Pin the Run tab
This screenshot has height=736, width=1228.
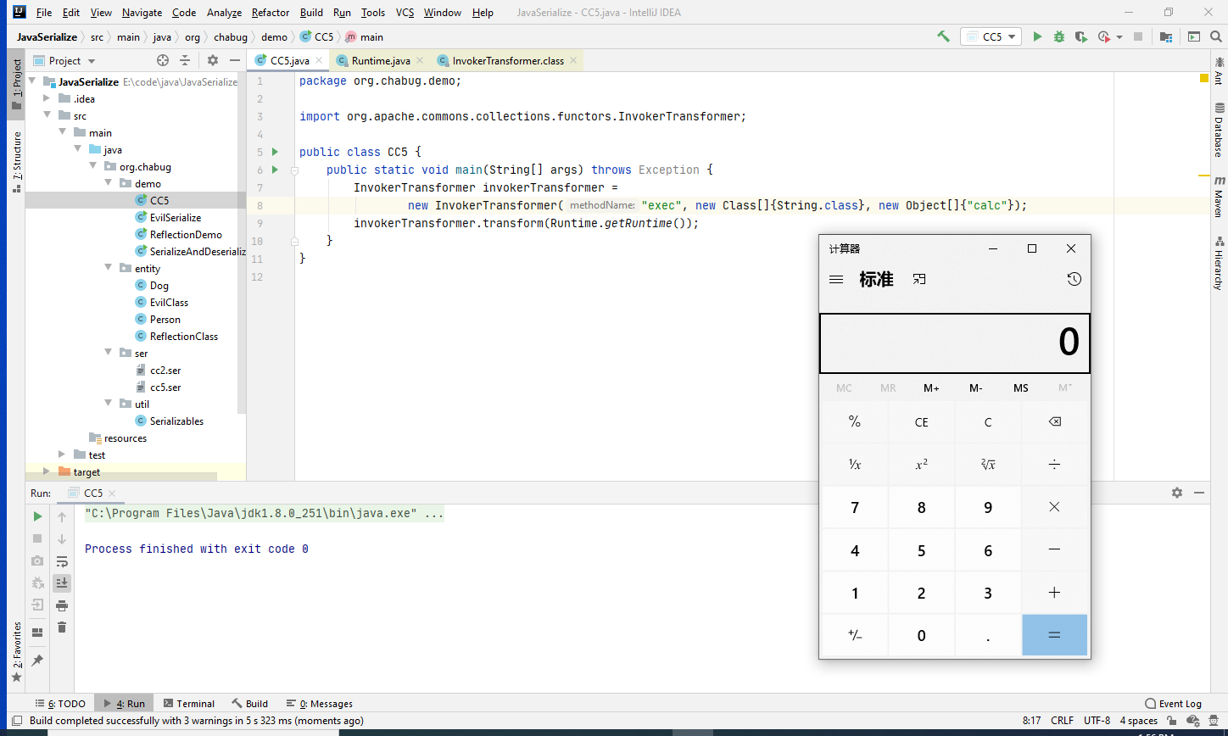click(x=37, y=660)
